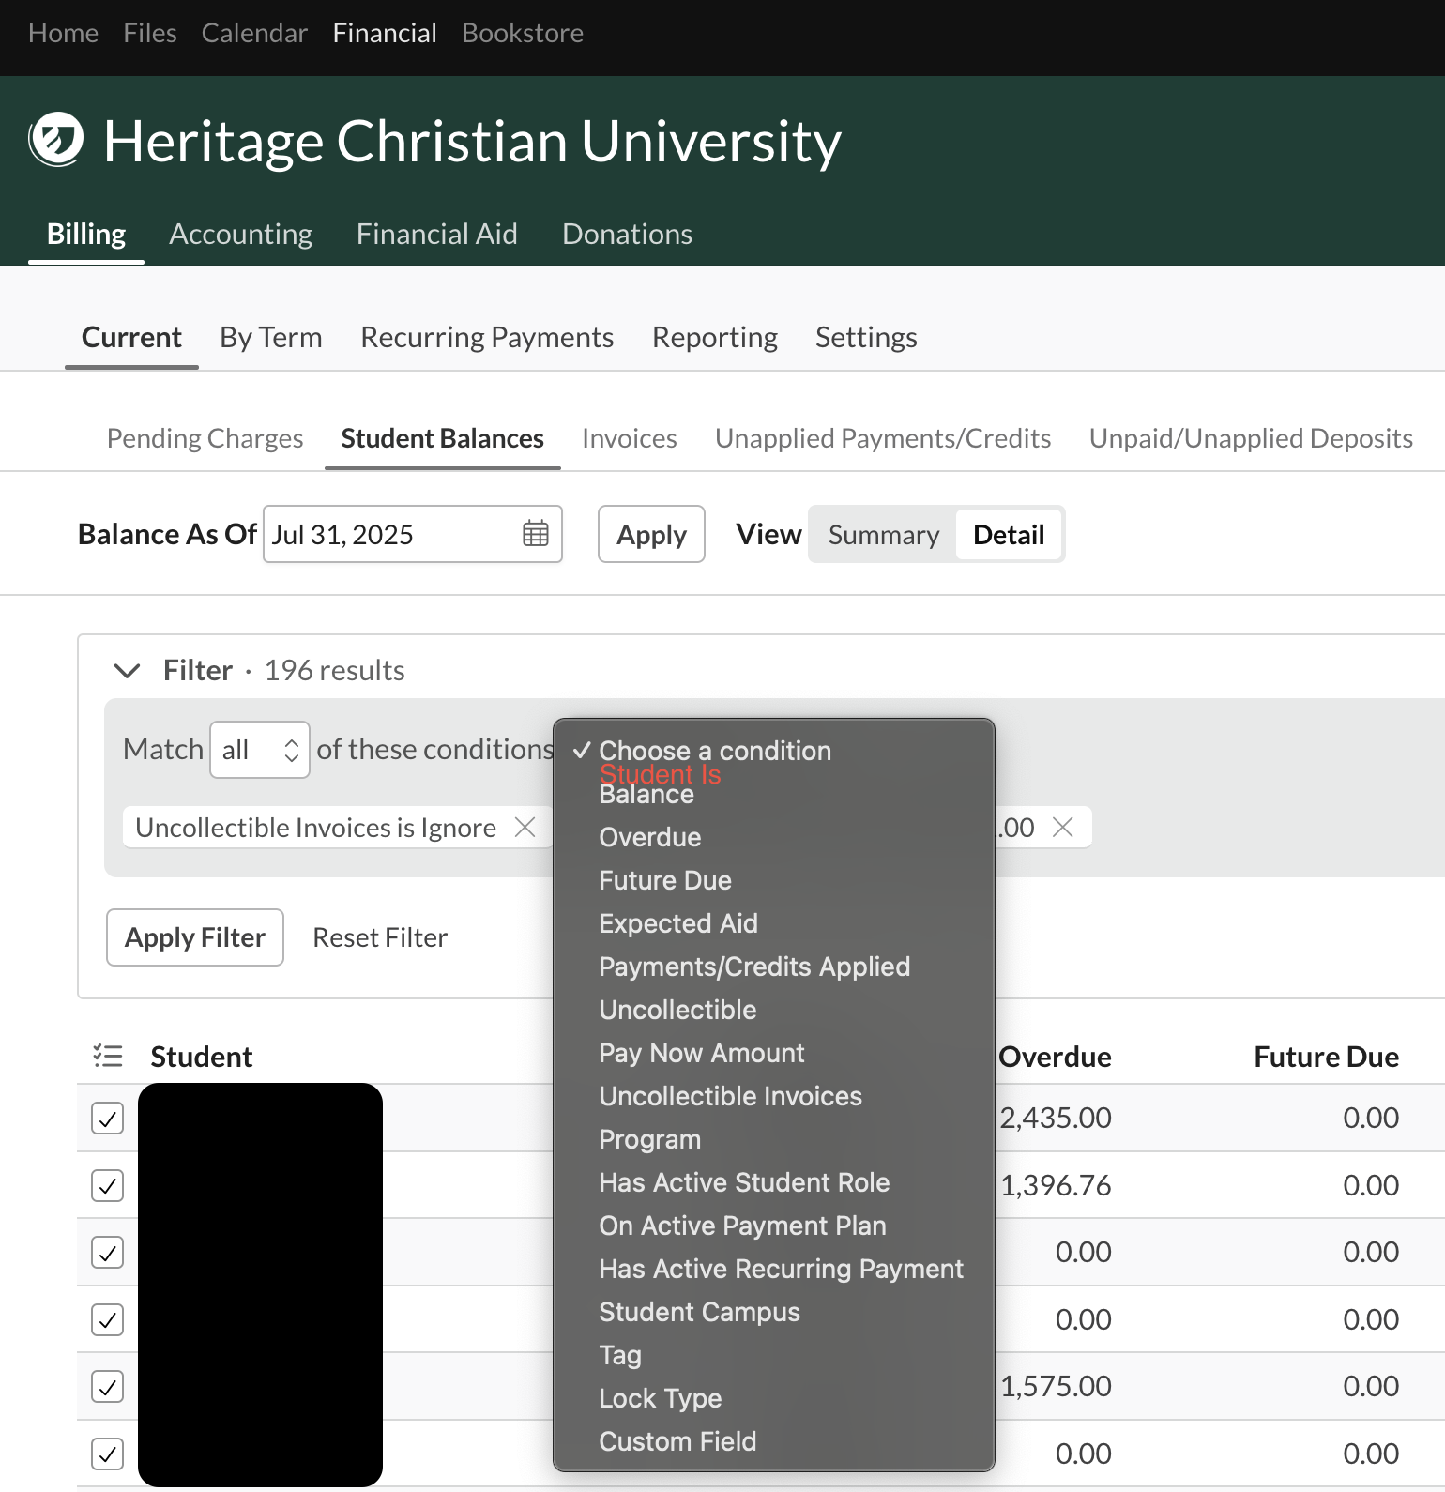Click the Apply button next to date
The image size is (1445, 1492).
651,534
